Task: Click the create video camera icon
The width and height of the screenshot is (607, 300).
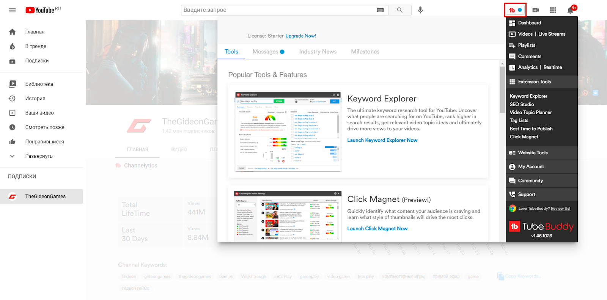Action: (536, 10)
